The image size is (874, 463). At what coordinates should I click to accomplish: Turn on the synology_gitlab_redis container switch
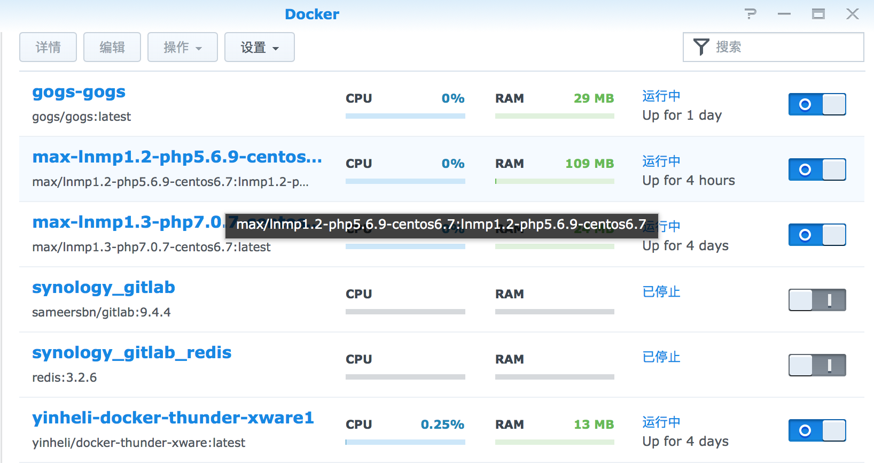coord(817,365)
